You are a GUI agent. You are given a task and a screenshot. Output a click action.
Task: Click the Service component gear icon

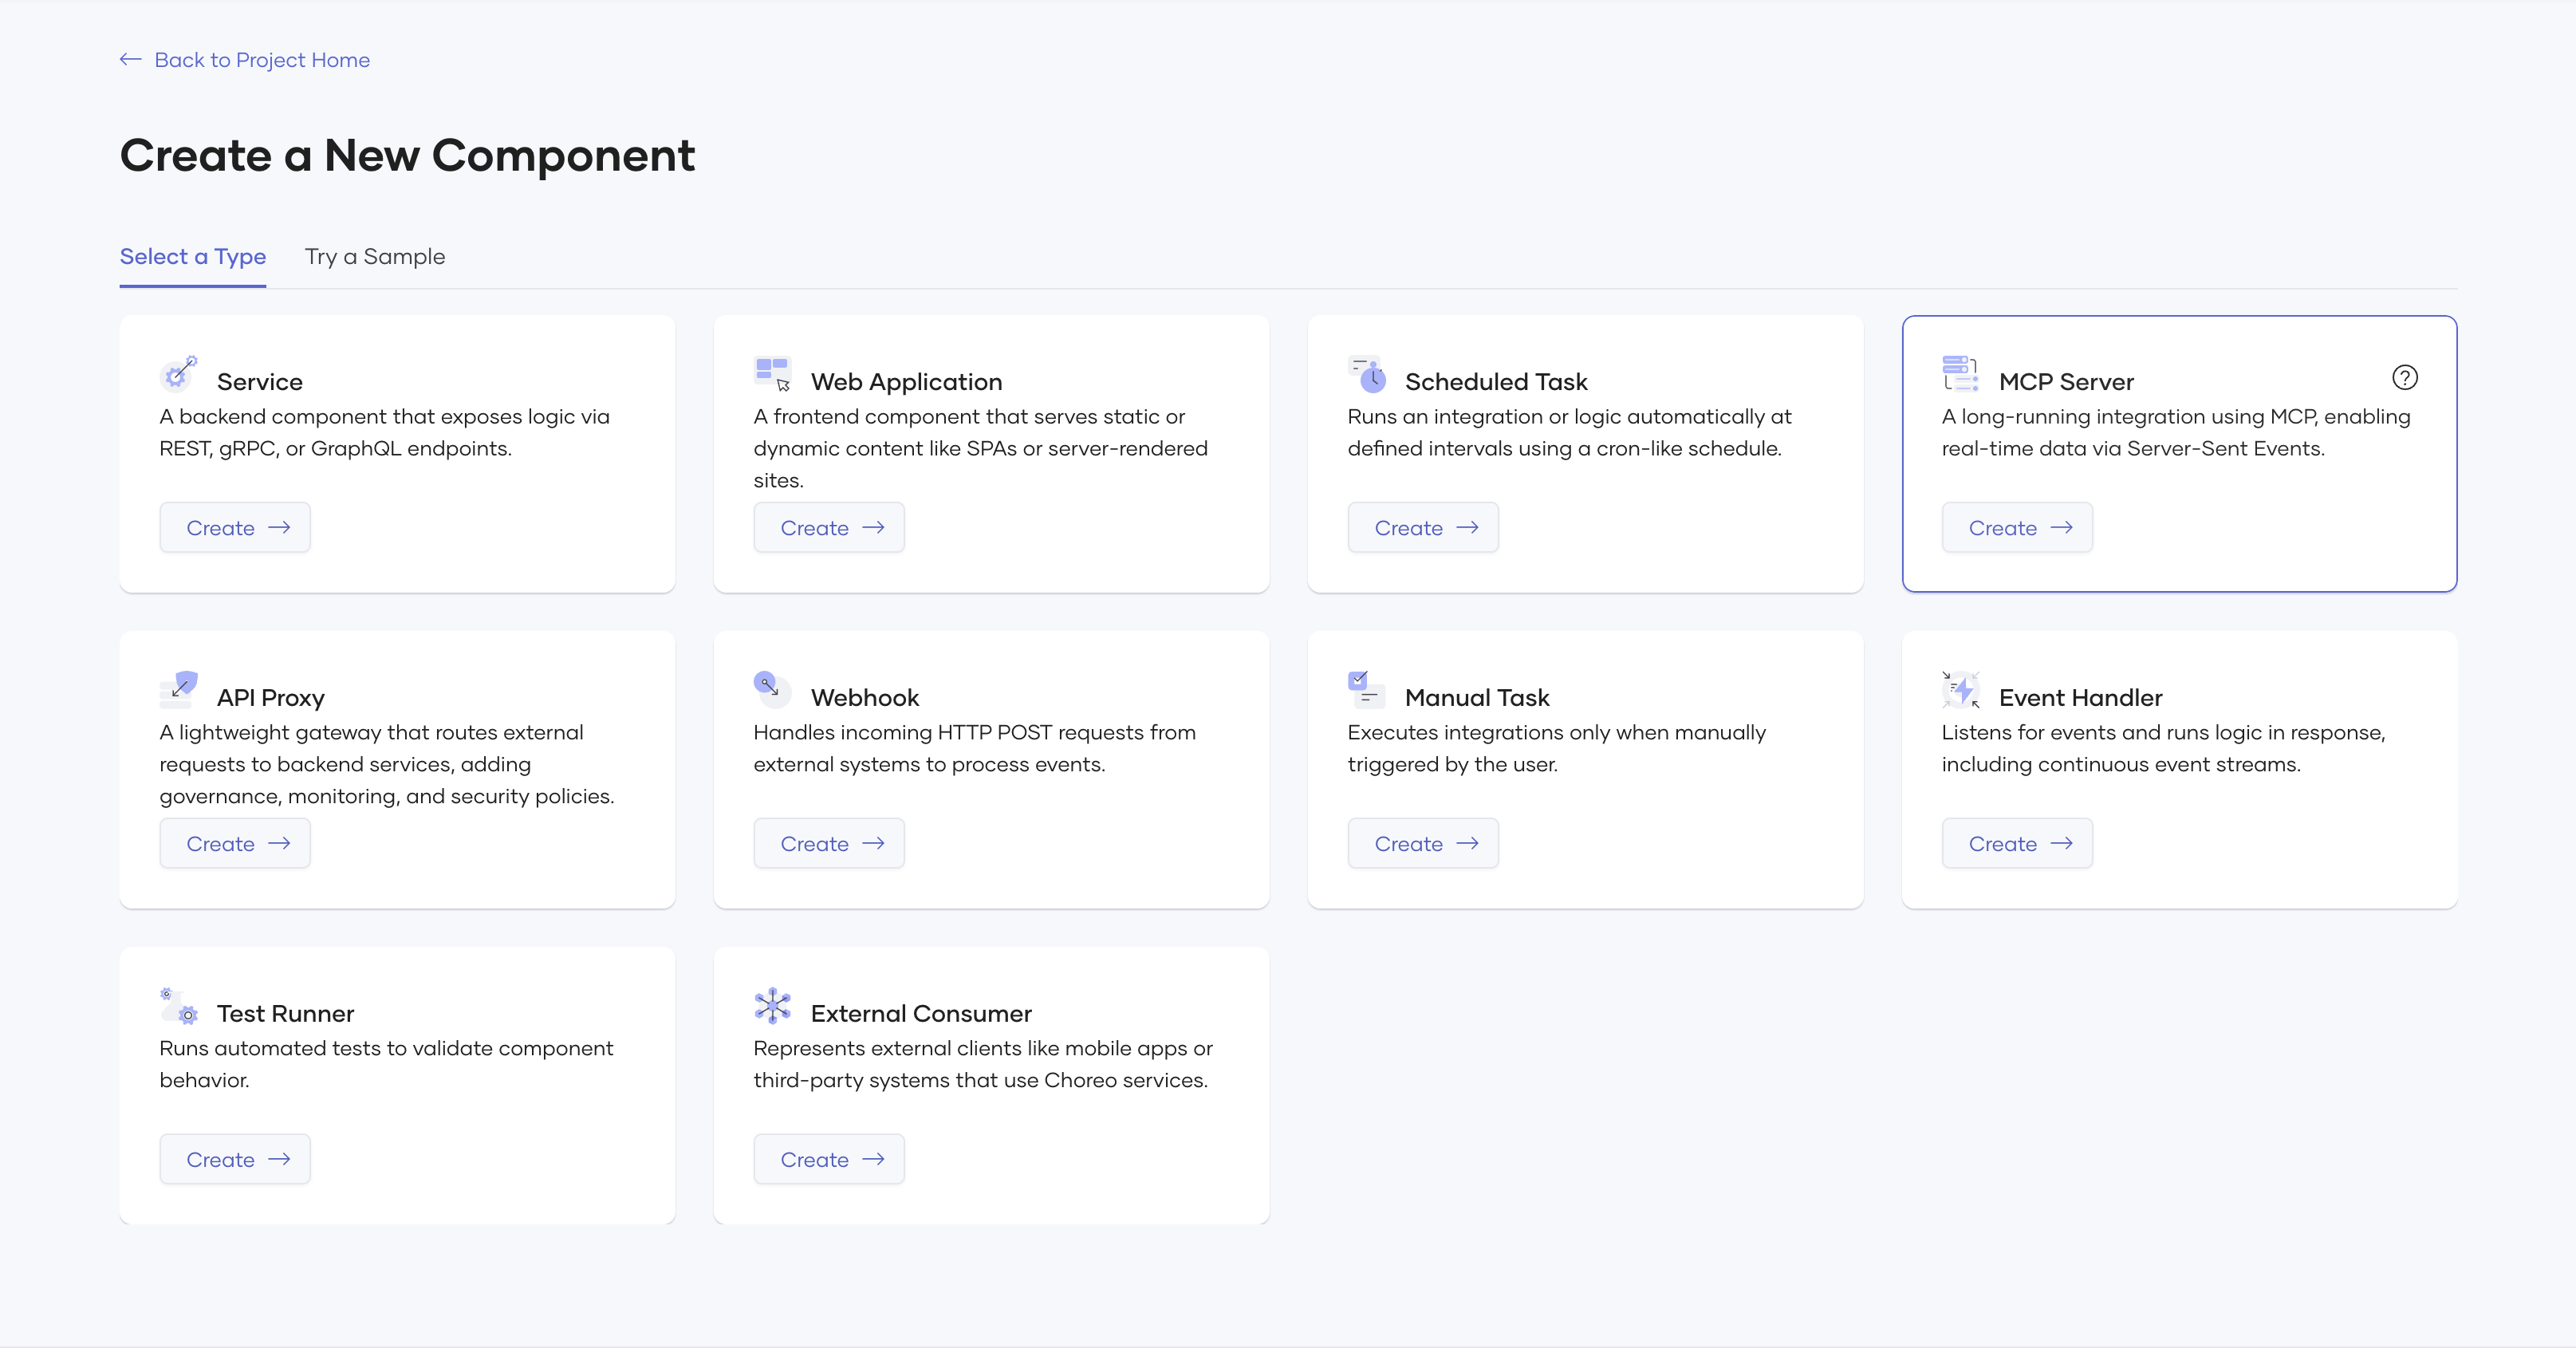[178, 374]
